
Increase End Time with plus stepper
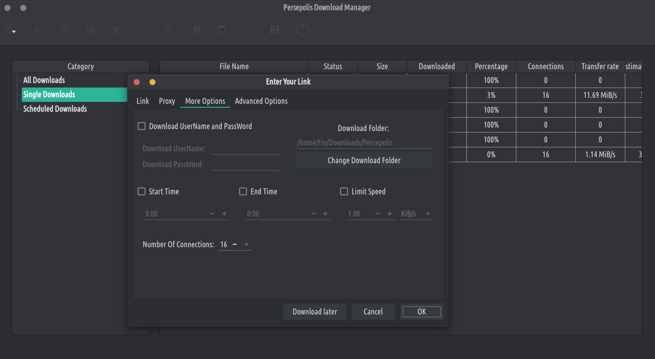point(325,214)
